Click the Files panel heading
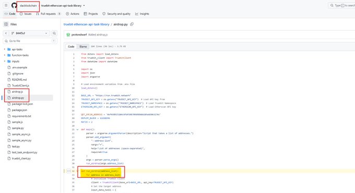 tap(14, 24)
